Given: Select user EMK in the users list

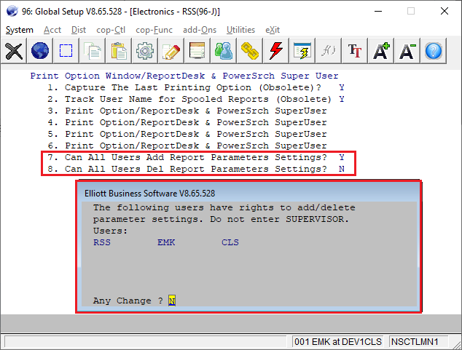Looking at the screenshot, I should (166, 242).
